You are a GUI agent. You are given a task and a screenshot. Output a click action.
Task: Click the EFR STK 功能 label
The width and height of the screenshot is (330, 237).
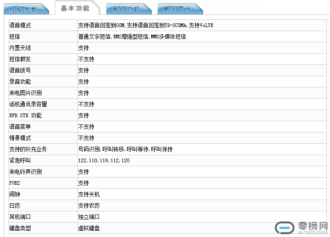click(25, 115)
